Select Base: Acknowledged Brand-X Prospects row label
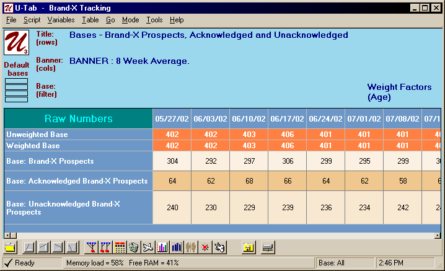The image size is (445, 271). pos(78,181)
